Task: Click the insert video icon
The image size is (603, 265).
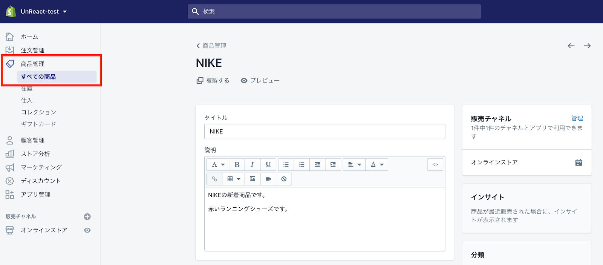Action: [268, 179]
